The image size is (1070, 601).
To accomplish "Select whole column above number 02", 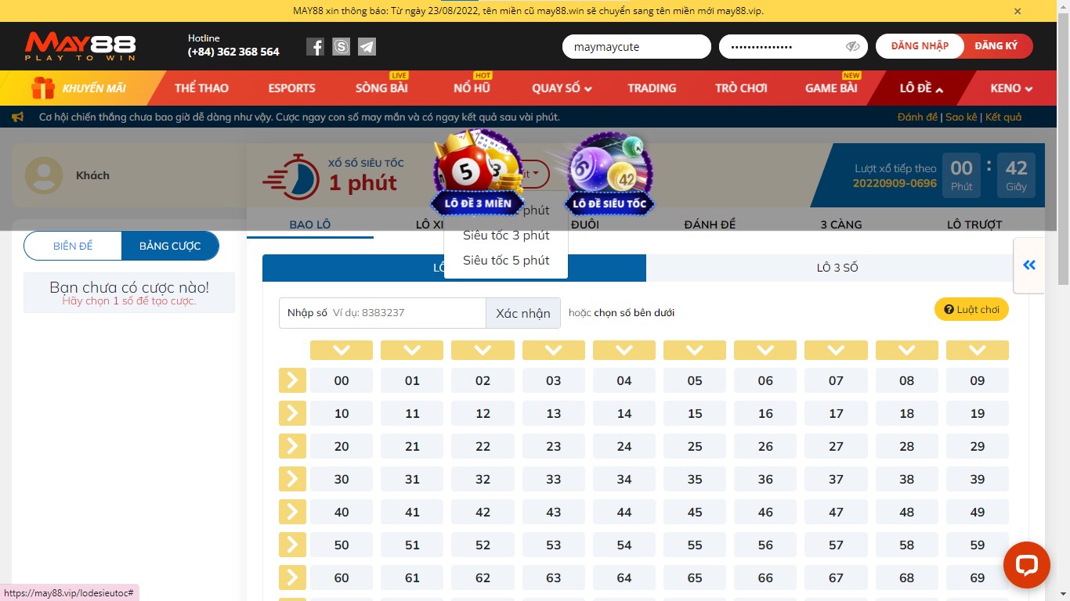I will tap(483, 350).
